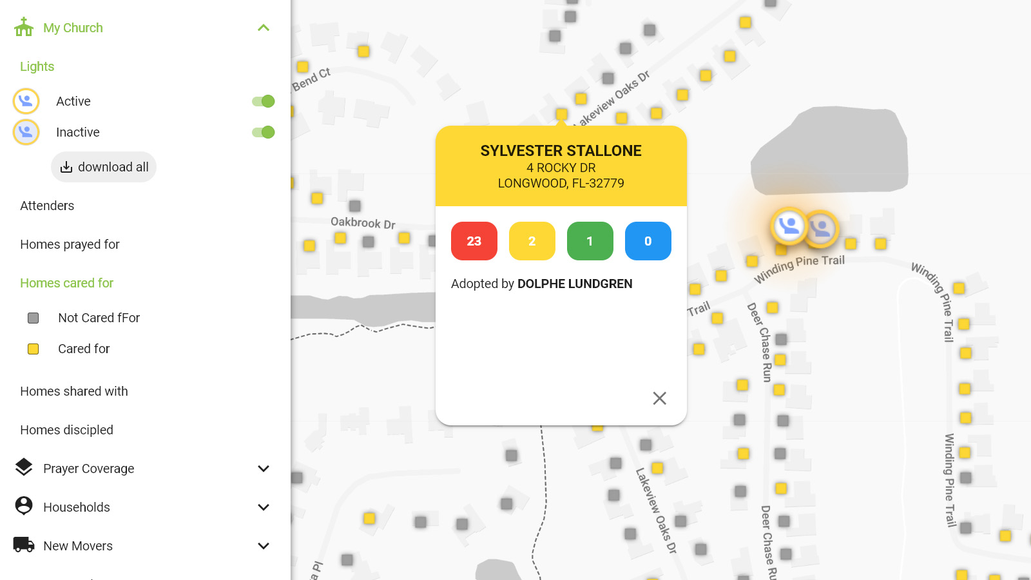1031x580 pixels.
Task: Close the Sylvester Stallone popup
Action: [x=659, y=398]
